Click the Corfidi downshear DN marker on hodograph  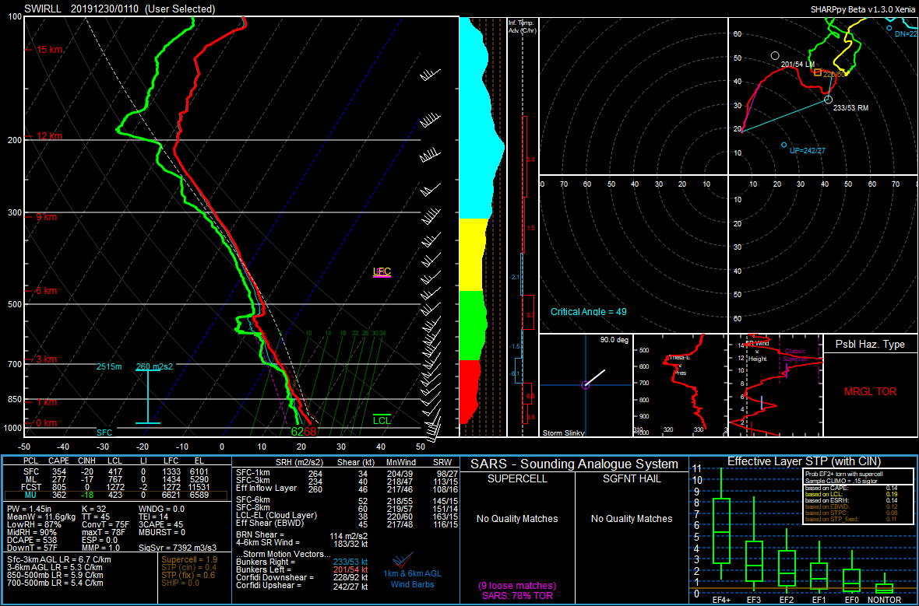coord(889,27)
